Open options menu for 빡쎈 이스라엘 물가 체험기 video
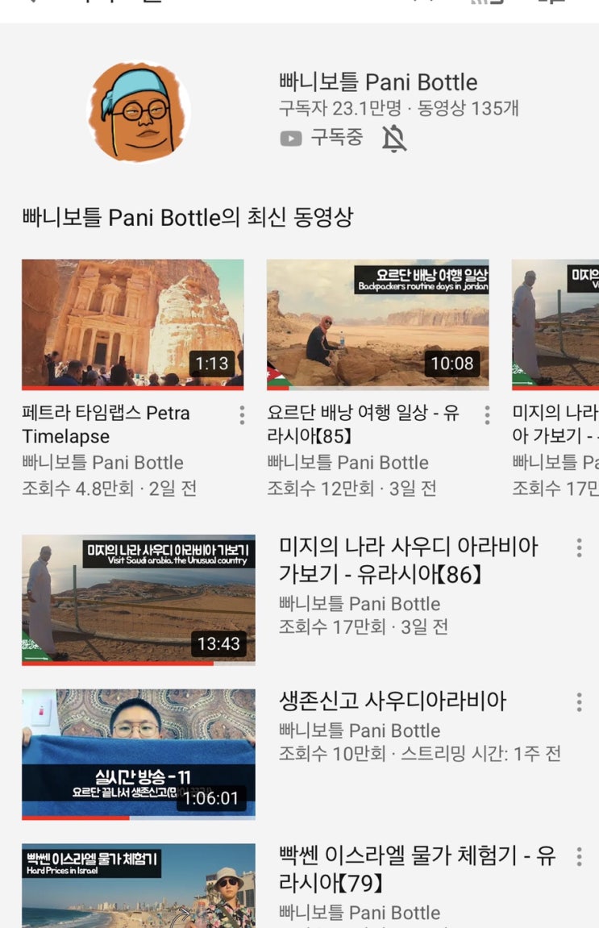599x928 pixels. pyautogui.click(x=579, y=856)
